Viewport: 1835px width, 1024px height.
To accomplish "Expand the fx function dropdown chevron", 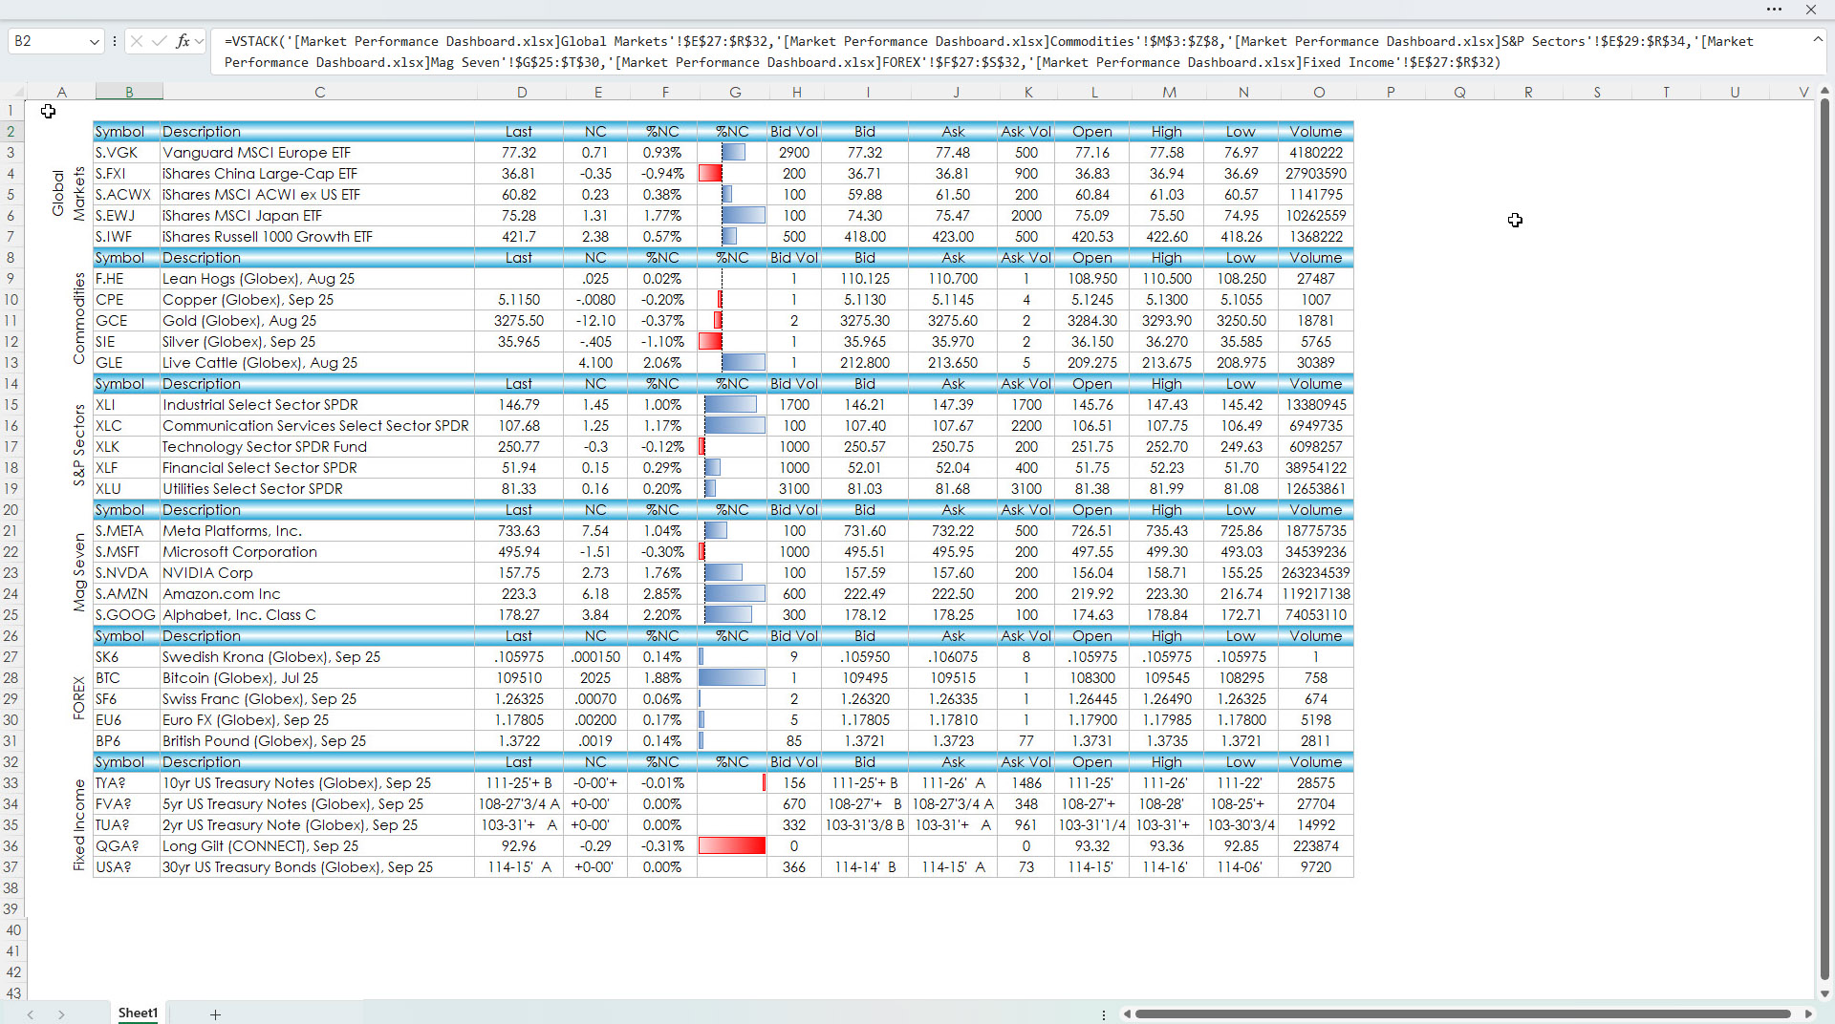I will coord(199,41).
